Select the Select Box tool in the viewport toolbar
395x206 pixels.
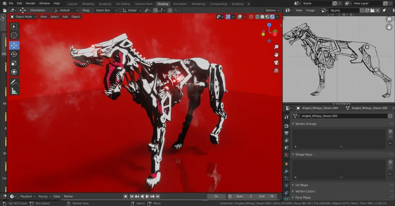(x=14, y=26)
